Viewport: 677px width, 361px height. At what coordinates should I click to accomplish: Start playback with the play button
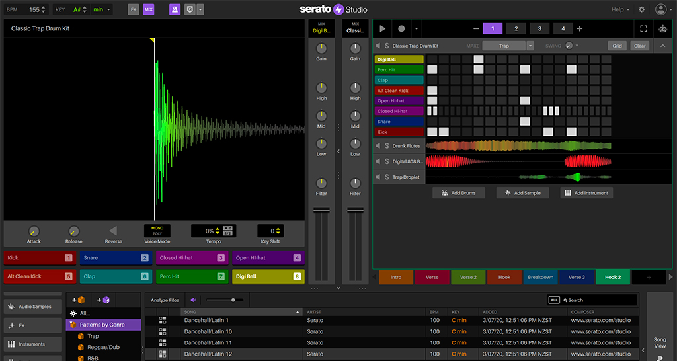tap(383, 28)
